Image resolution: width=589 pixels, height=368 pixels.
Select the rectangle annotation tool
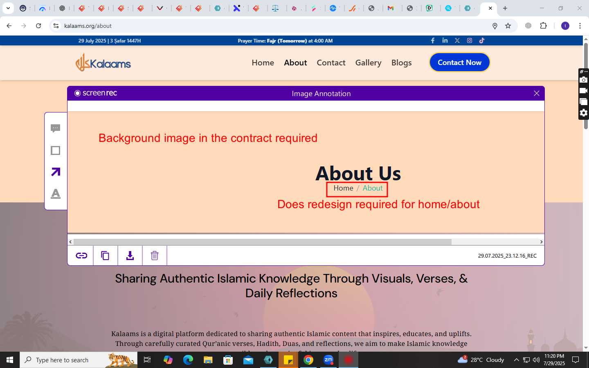coord(56,150)
